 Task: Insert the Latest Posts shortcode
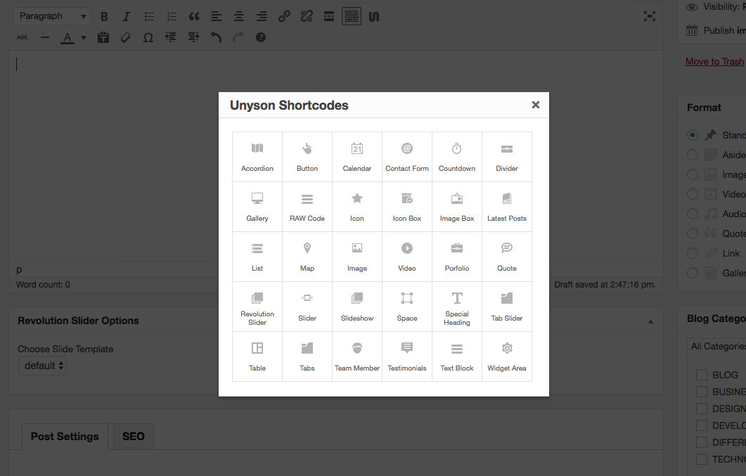[x=507, y=207]
